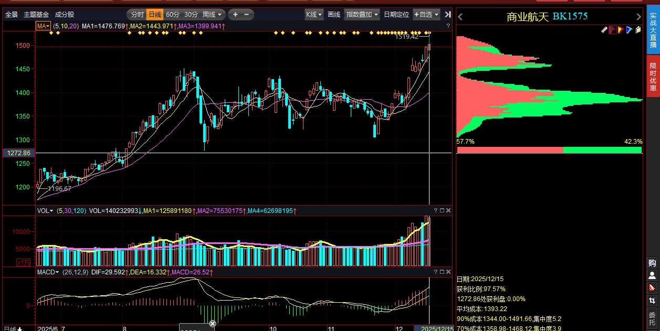Screen dimensions: 660x331
Task: Open the 成分股 tab
Action: [x=65, y=15]
